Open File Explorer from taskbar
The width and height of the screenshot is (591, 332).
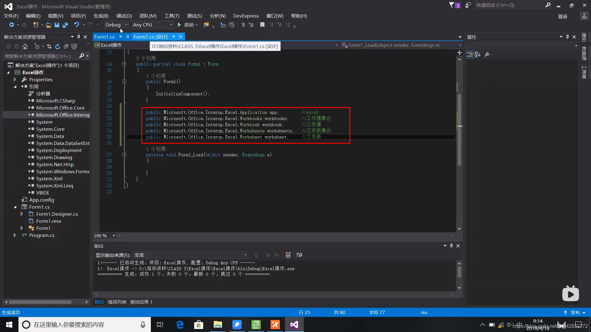[218, 325]
